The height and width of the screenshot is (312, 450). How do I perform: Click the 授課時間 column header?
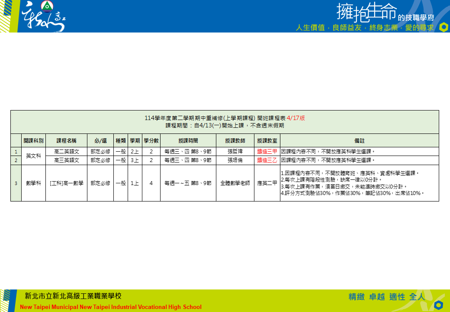click(188, 141)
